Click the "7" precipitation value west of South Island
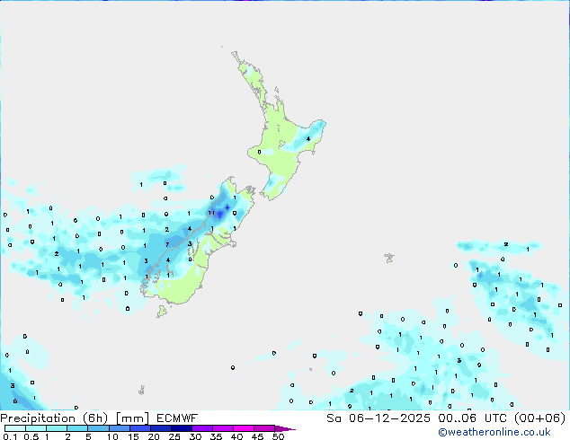 (x=167, y=244)
